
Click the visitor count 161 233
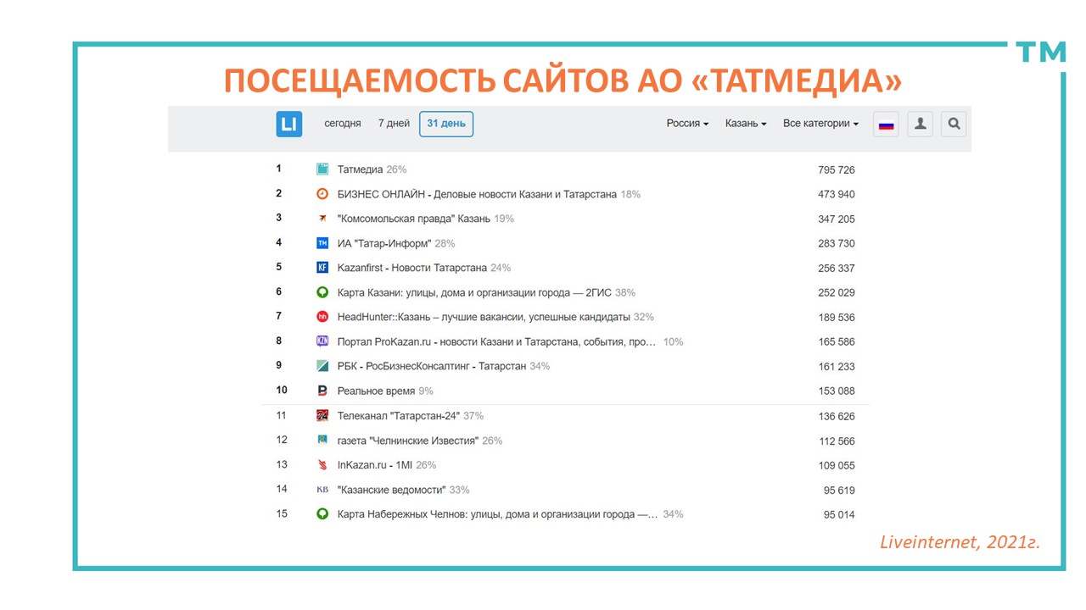(837, 367)
